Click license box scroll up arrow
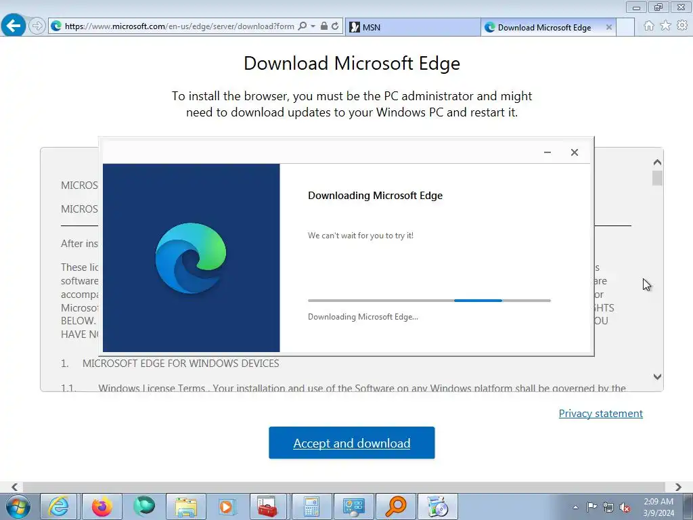This screenshot has width=693, height=520. 657,162
